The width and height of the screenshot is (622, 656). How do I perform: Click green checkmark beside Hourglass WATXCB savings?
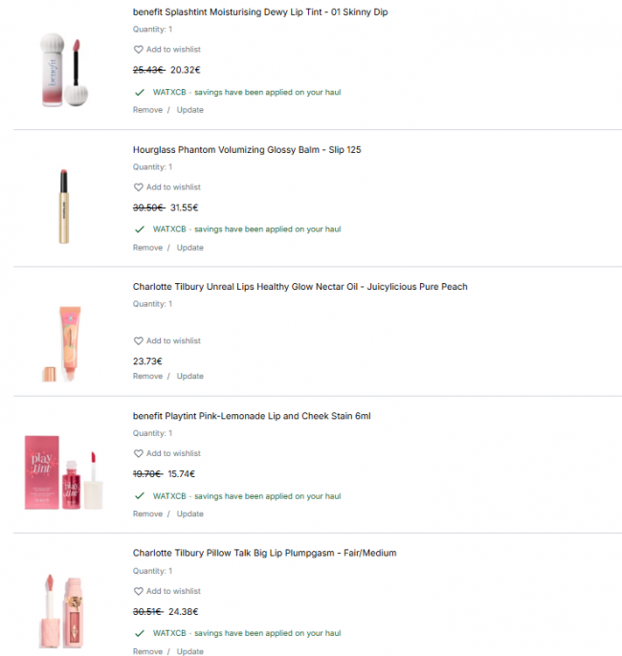click(x=140, y=230)
